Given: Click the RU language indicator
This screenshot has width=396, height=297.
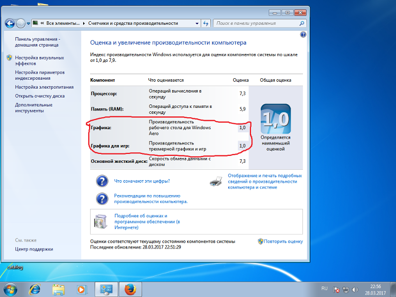Looking at the screenshot, I should (x=324, y=289).
